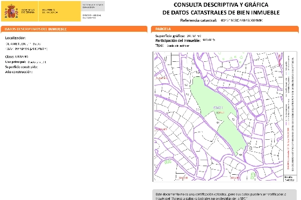Click the 'DATOS DESCRIPTIVOS DEL INMUEBLE' orange header
The width and height of the screenshot is (301, 200).
74,29
